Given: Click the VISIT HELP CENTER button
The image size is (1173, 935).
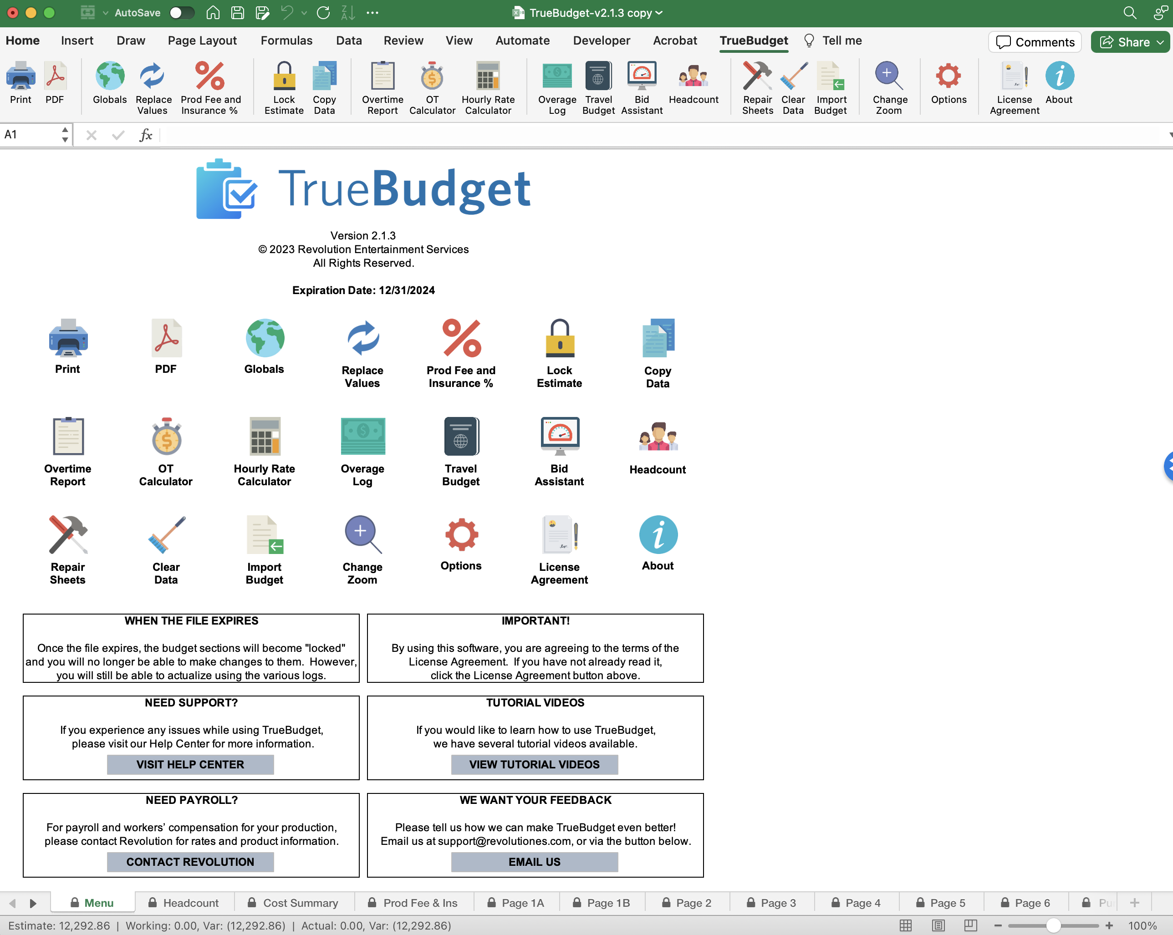Looking at the screenshot, I should (x=190, y=764).
